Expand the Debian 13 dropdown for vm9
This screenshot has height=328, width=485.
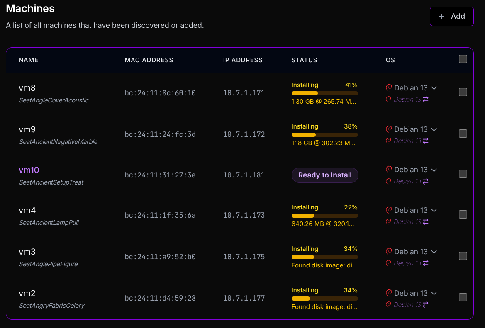click(x=434, y=129)
